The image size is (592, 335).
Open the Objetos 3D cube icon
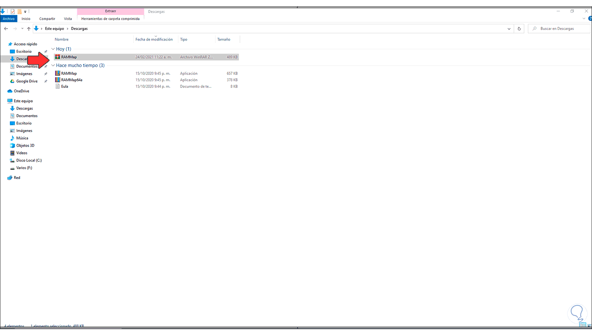12,145
